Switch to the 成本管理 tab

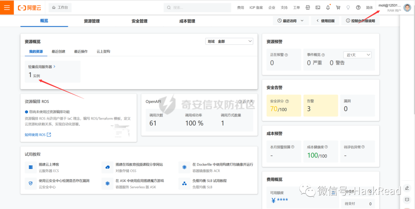pyautogui.click(x=187, y=21)
